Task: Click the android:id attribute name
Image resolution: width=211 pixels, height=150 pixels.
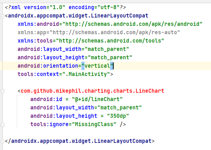Action: [46, 99]
